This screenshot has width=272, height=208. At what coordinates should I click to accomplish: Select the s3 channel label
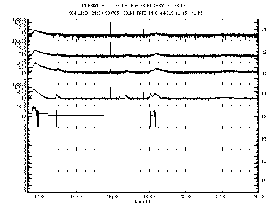pyautogui.click(x=264, y=73)
